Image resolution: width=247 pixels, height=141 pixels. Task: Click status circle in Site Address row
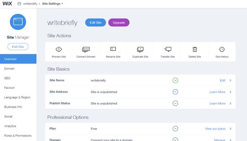point(175,92)
